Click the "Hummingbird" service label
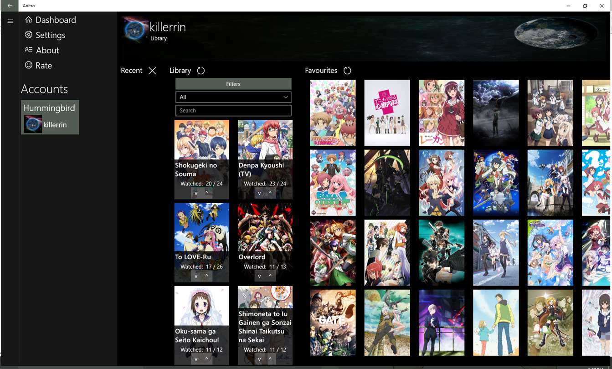Viewport: 612px width, 369px height. [x=49, y=108]
